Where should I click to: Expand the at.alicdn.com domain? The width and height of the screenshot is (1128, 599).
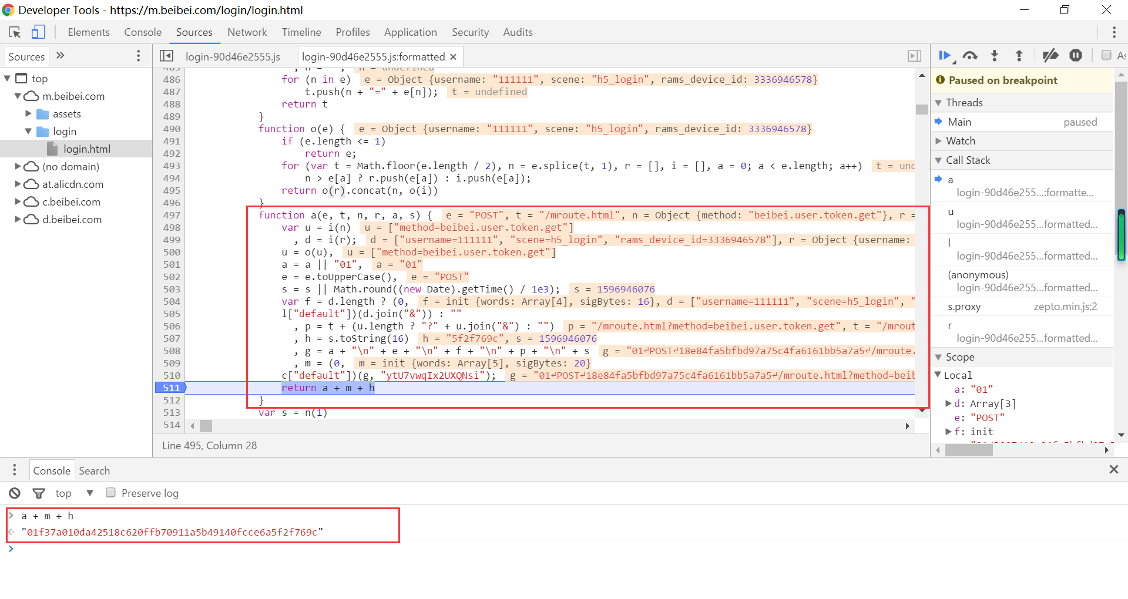pyautogui.click(x=18, y=184)
